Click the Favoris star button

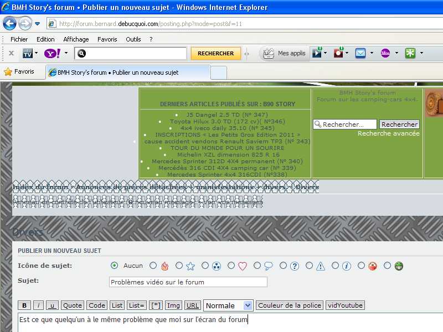point(19,72)
